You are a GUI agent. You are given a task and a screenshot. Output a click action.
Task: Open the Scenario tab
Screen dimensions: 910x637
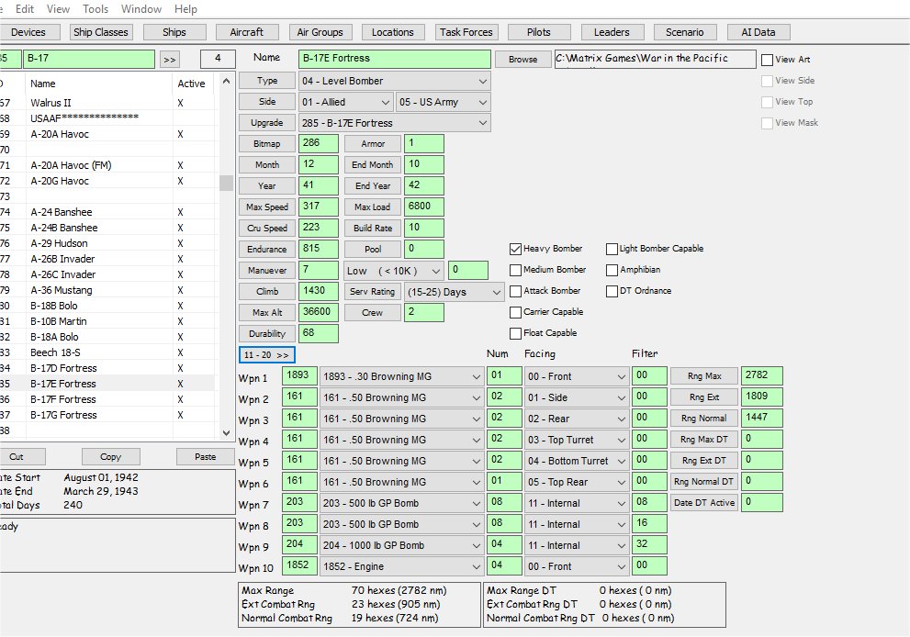[x=685, y=32]
